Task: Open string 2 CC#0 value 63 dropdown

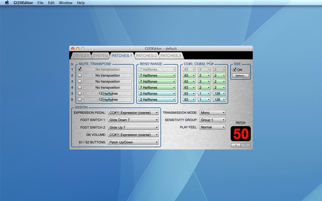Action: [189, 76]
